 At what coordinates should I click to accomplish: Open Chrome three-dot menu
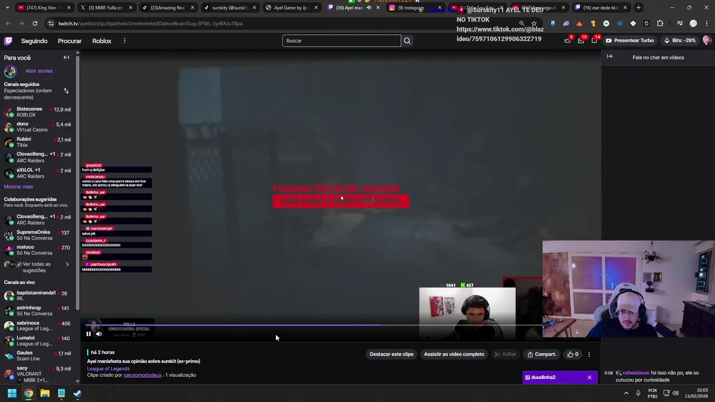(x=707, y=23)
